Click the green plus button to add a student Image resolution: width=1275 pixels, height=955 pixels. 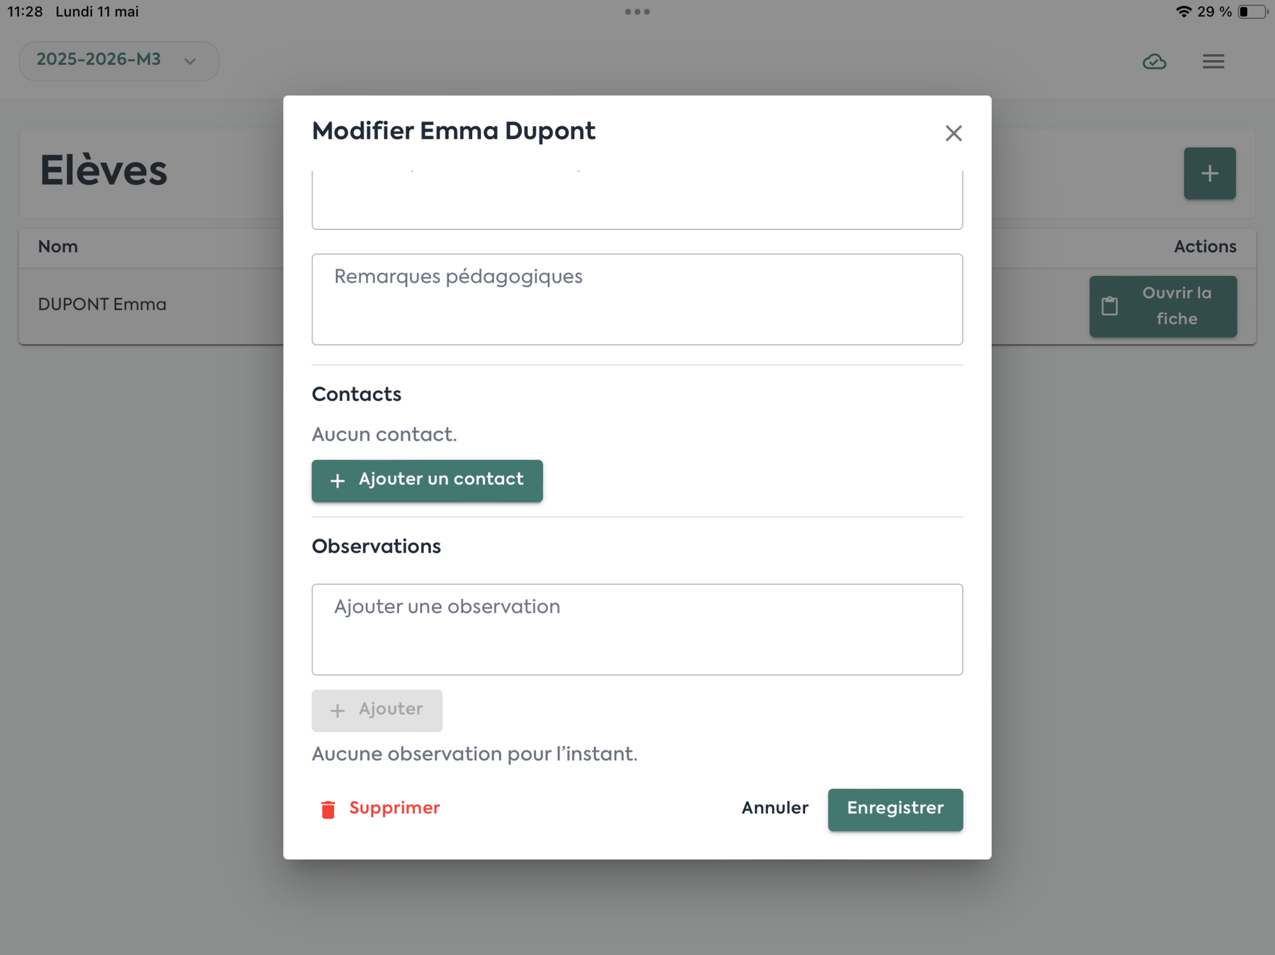pos(1209,173)
